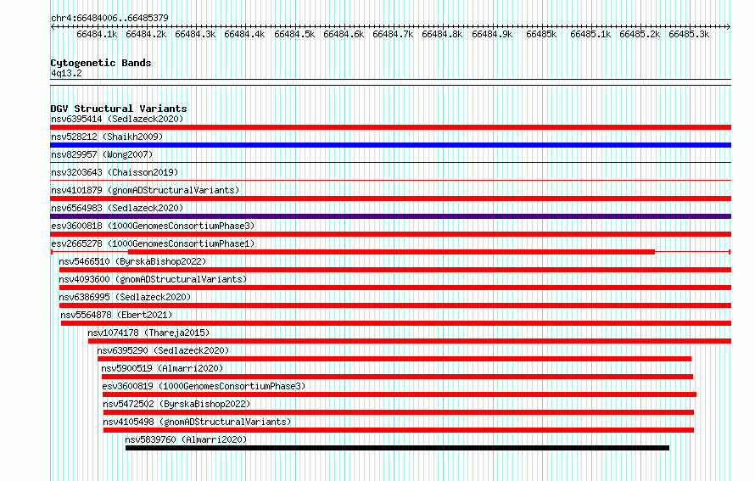Image resolution: width=755 pixels, height=481 pixels.
Task: Click the nsv829957 (Wong2007) label
Action: point(102,154)
